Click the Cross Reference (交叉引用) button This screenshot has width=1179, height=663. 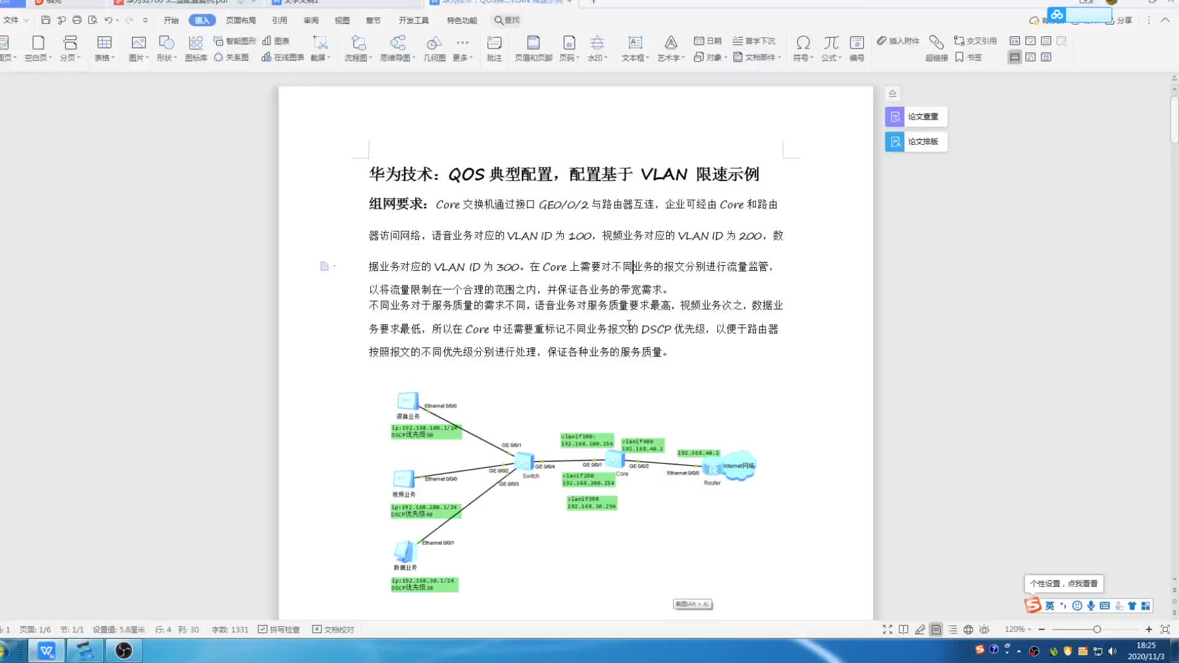975,41
